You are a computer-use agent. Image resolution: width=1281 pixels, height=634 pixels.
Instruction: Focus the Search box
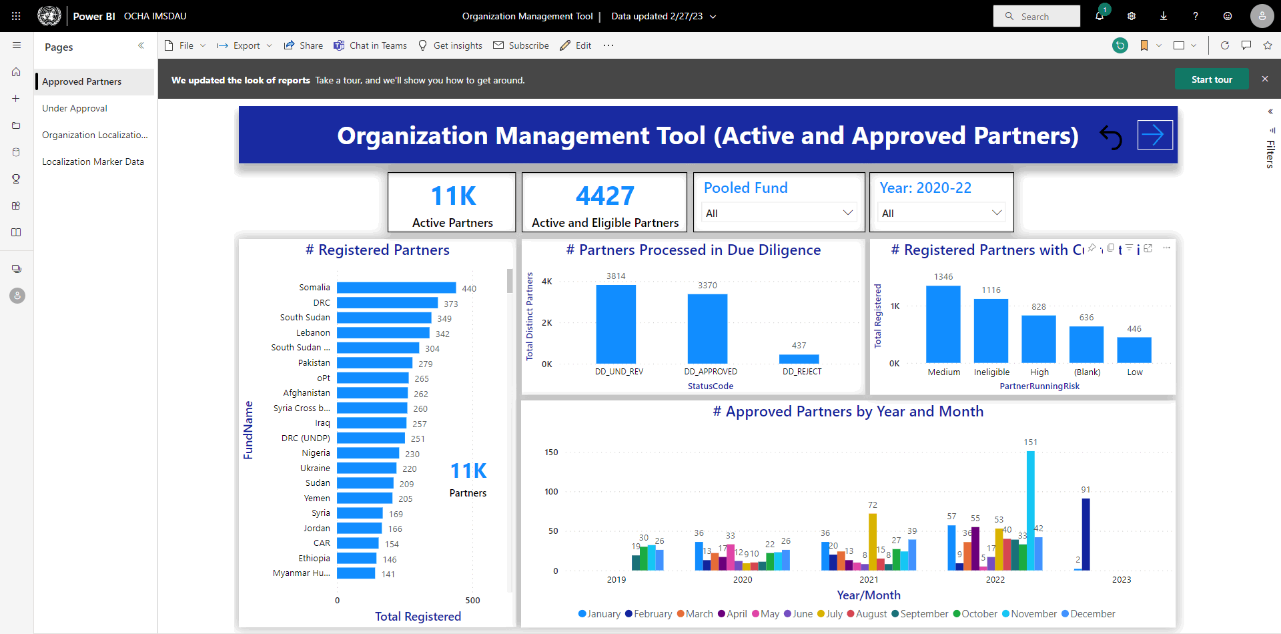coord(1037,16)
